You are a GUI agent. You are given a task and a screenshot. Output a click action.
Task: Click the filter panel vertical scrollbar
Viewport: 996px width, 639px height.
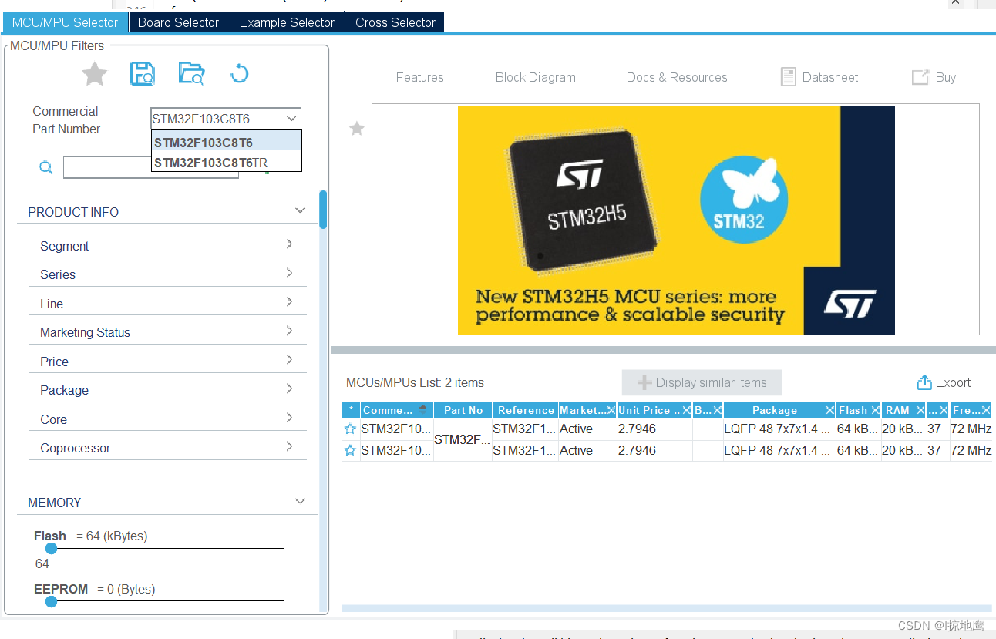pyautogui.click(x=323, y=210)
